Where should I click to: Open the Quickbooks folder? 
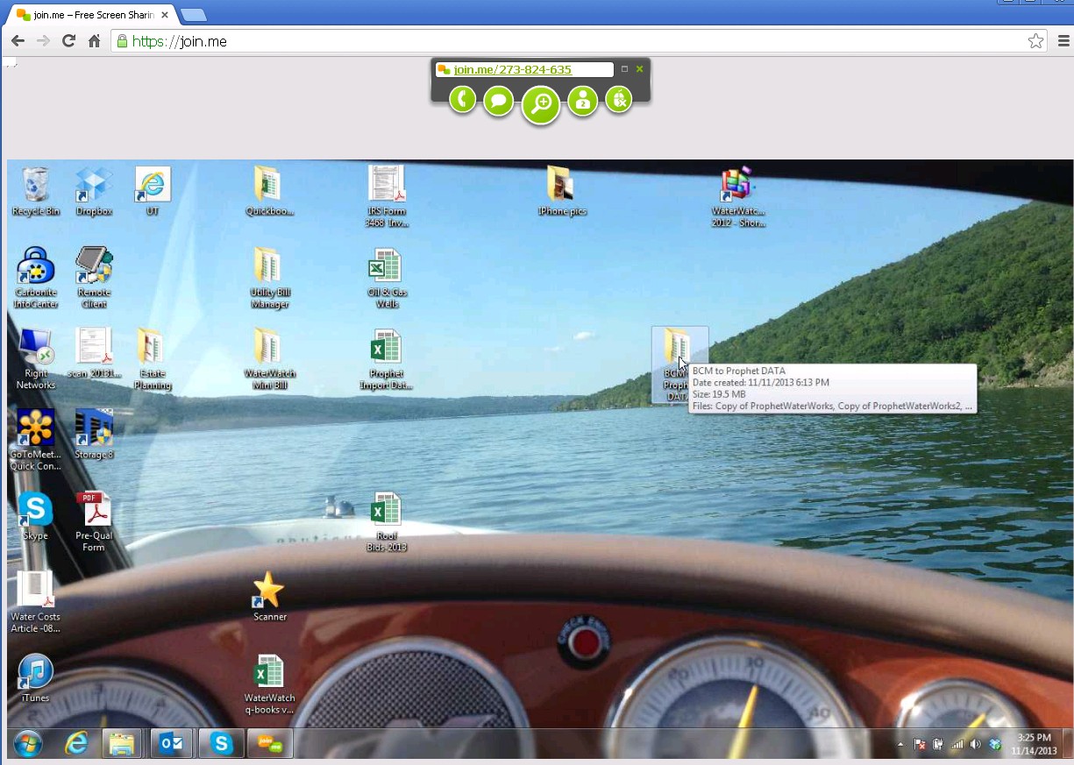(269, 191)
